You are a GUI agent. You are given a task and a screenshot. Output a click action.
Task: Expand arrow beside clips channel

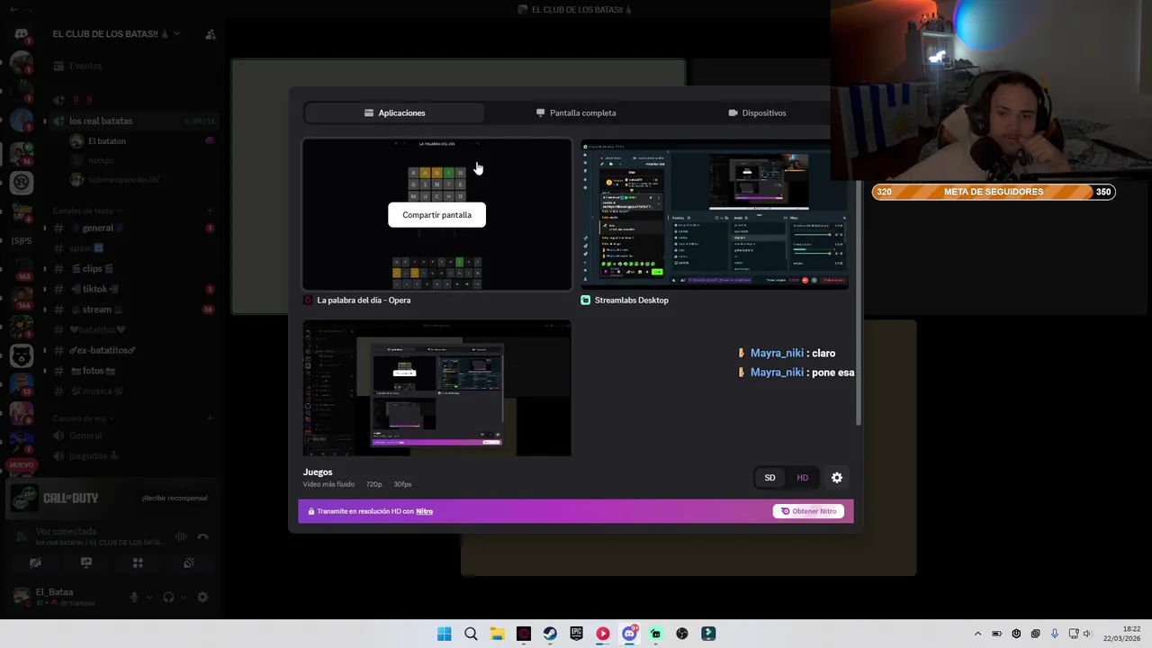(45, 268)
